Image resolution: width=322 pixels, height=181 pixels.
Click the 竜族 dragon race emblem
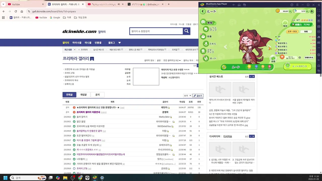pos(285,23)
